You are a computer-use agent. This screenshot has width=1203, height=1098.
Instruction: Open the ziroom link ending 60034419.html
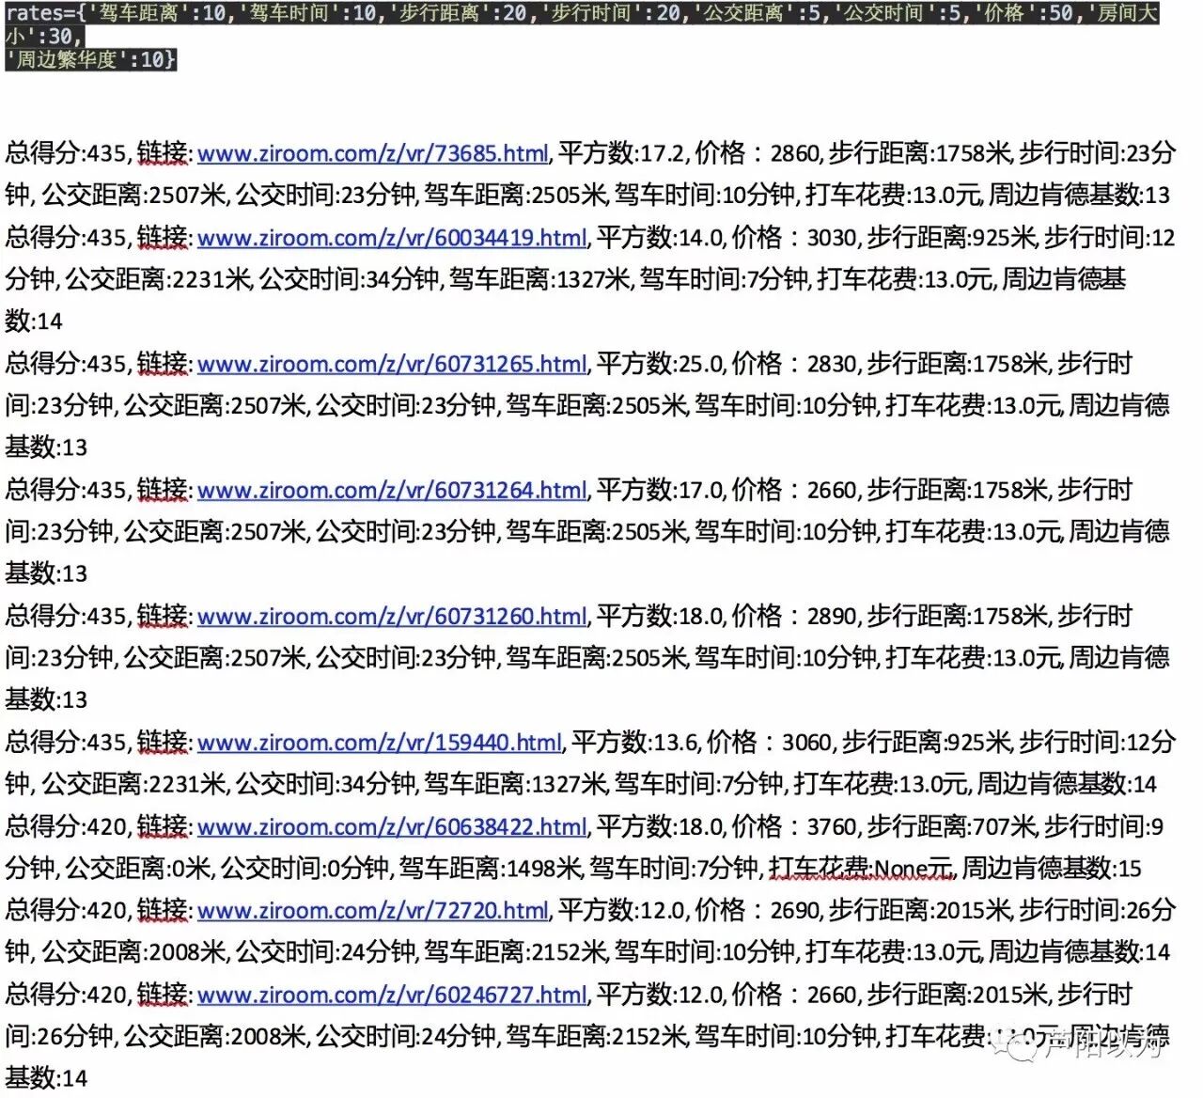(x=392, y=238)
